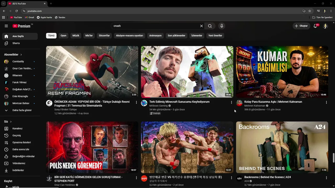Open the Mevtcan Bahav subscription

(x=20, y=103)
